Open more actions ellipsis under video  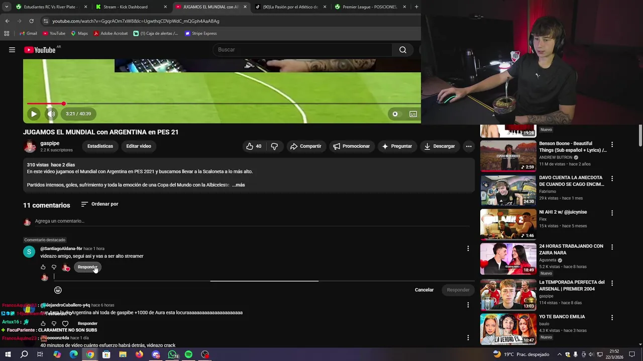(x=469, y=146)
